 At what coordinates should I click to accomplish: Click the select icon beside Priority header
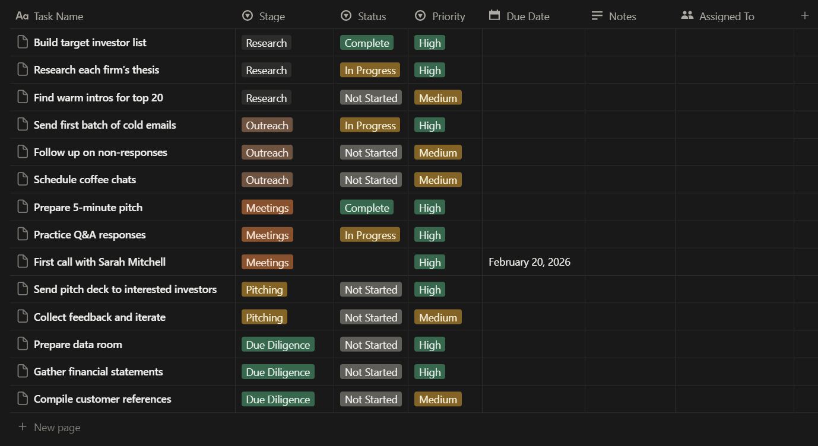pyautogui.click(x=421, y=16)
